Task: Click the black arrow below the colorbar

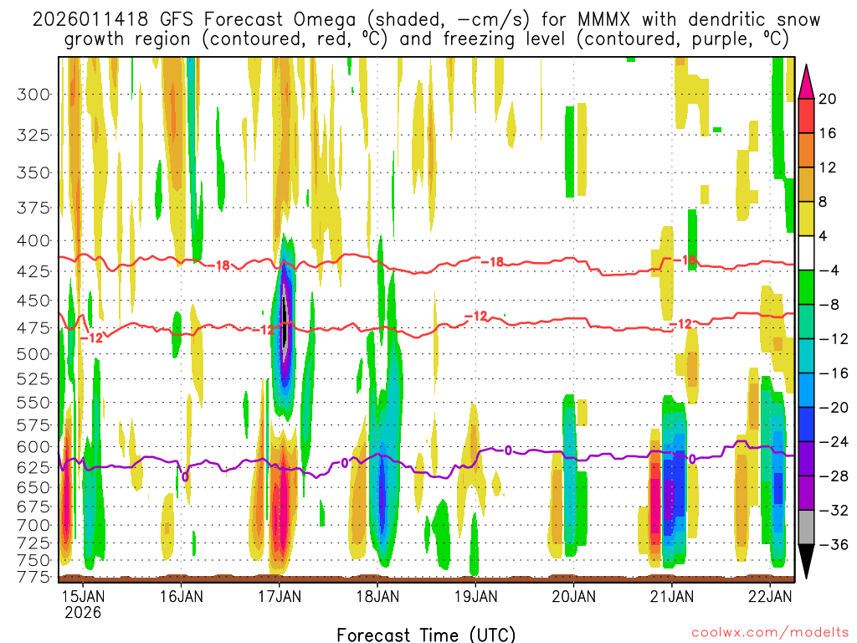Action: (x=806, y=561)
